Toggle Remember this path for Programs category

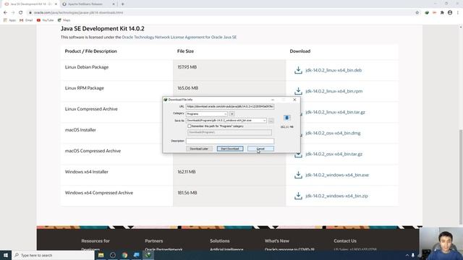coord(190,126)
